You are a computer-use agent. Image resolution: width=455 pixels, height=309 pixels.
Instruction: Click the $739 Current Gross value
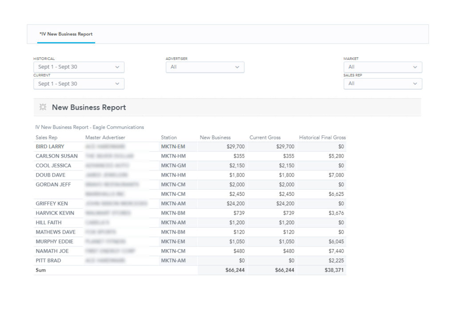pos(288,213)
